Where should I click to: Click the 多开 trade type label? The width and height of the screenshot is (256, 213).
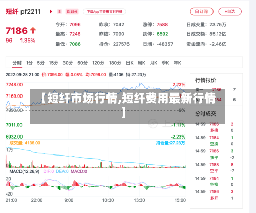pos(214,198)
